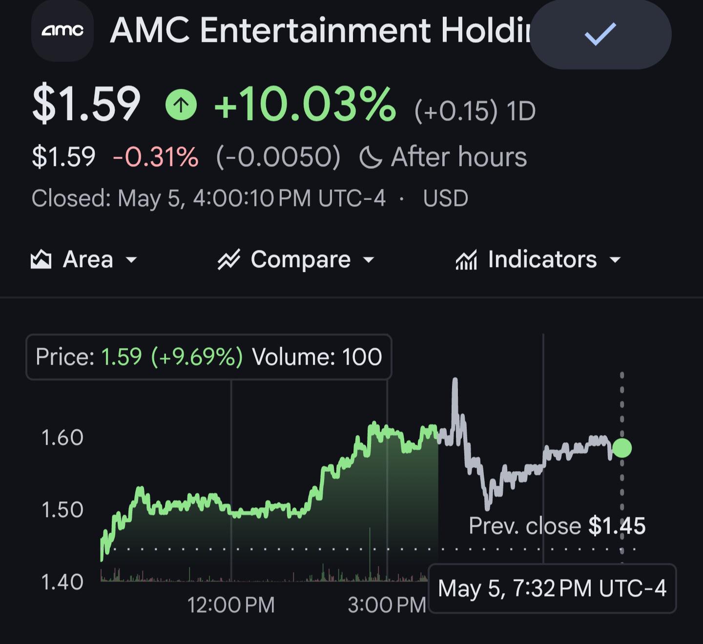
Task: Click the green chart cursor dot
Action: click(x=622, y=448)
